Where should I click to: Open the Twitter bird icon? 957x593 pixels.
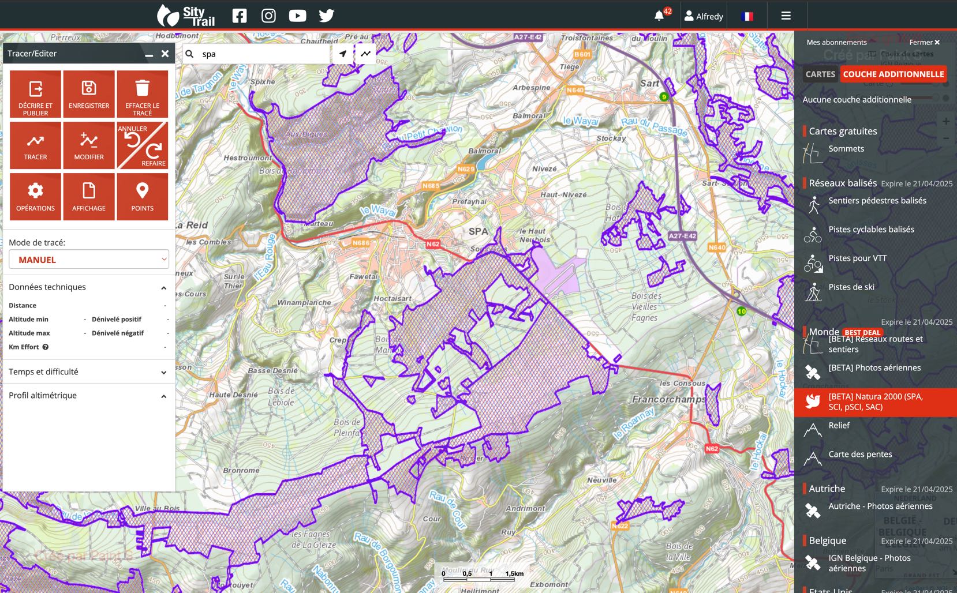(x=327, y=16)
